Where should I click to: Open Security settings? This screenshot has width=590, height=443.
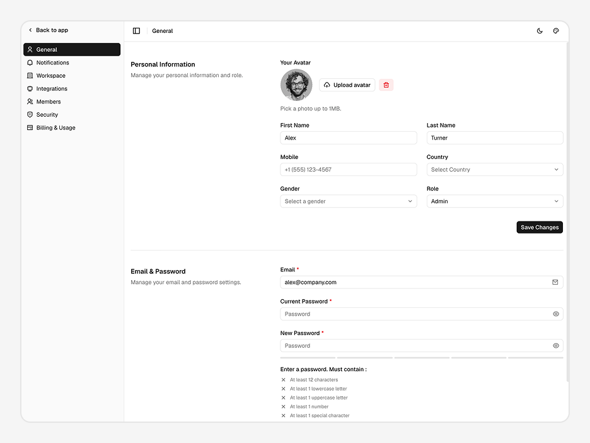click(72, 114)
